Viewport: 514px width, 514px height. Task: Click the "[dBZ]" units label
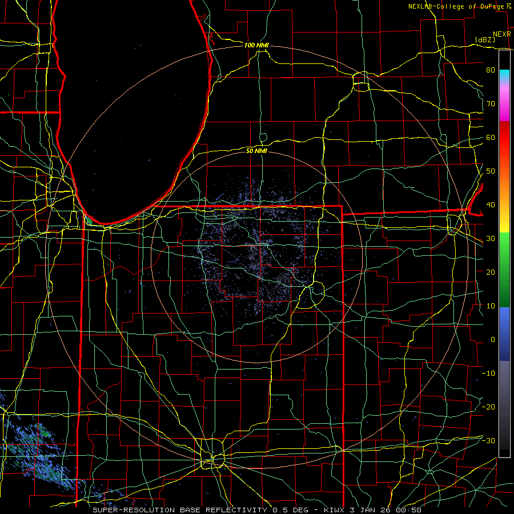[485, 39]
